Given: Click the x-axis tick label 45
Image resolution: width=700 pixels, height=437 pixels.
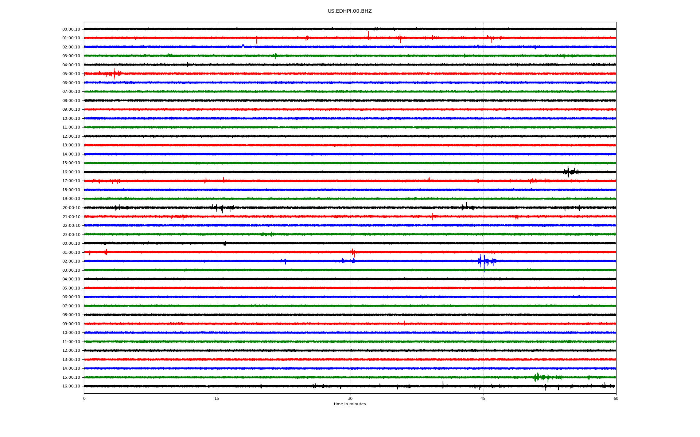Looking at the screenshot, I should [x=483, y=398].
